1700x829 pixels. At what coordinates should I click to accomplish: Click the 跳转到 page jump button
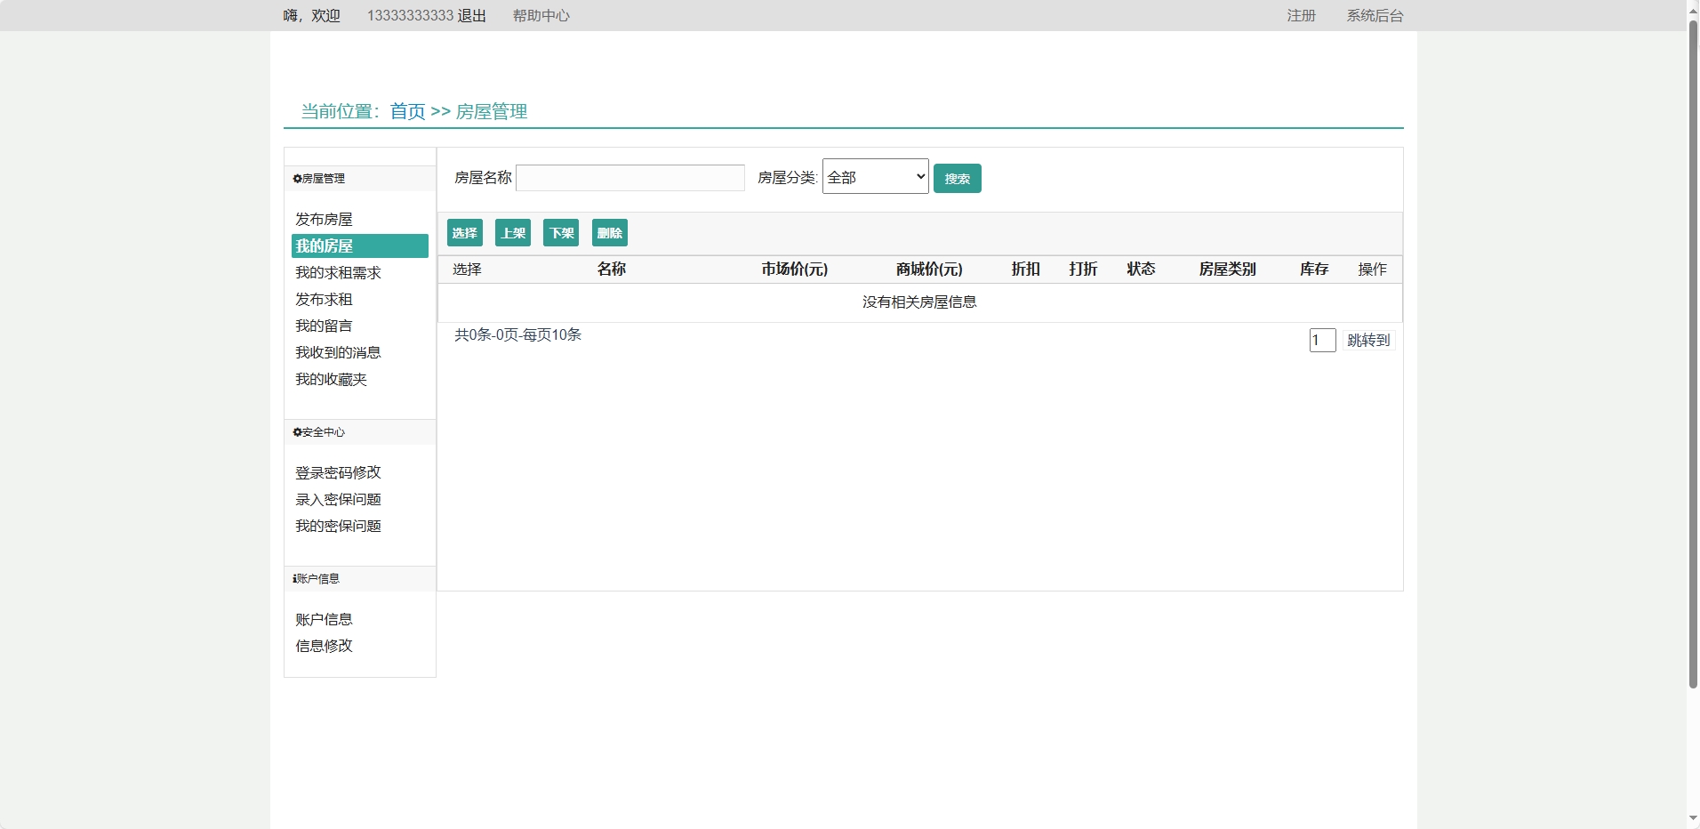click(1367, 341)
